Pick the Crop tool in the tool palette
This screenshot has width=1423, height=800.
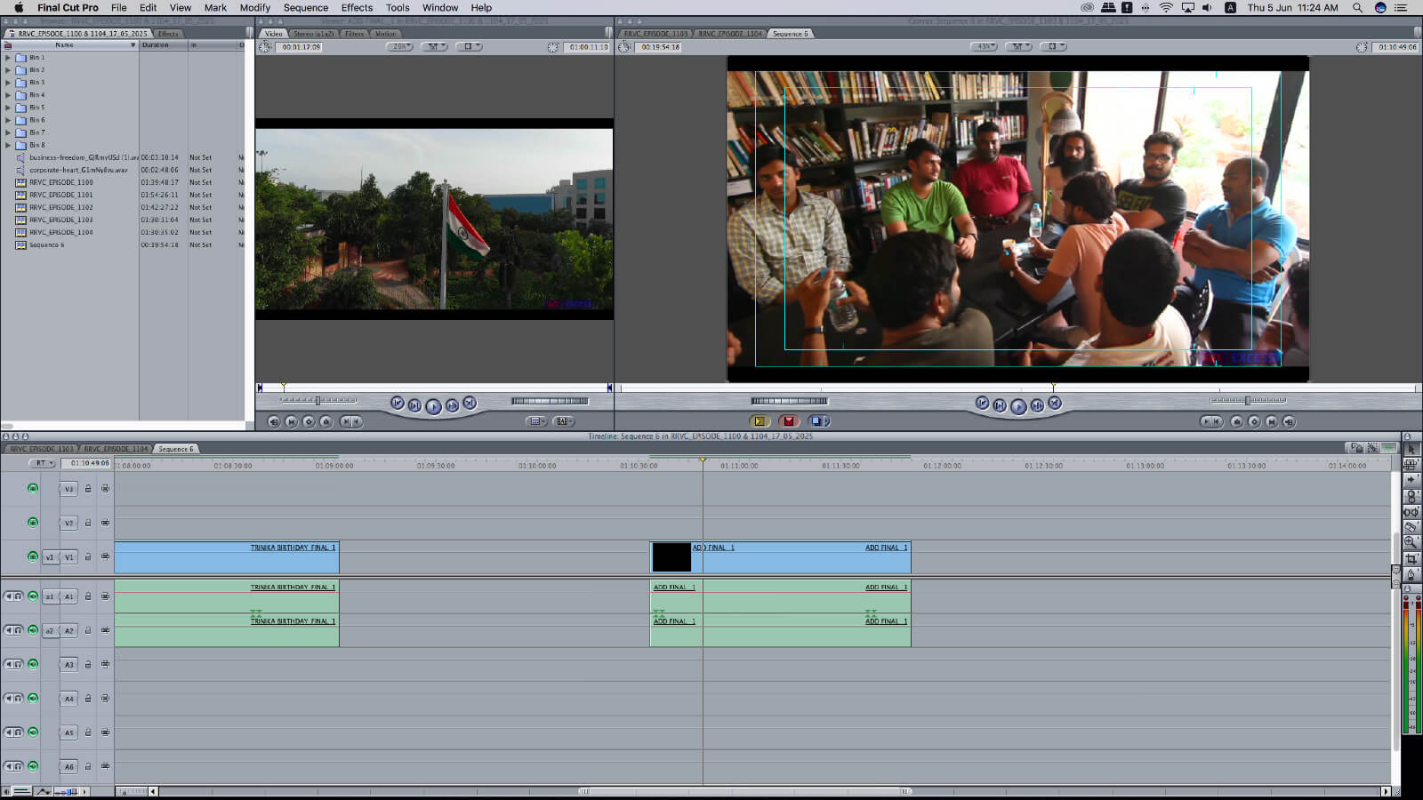point(1411,559)
